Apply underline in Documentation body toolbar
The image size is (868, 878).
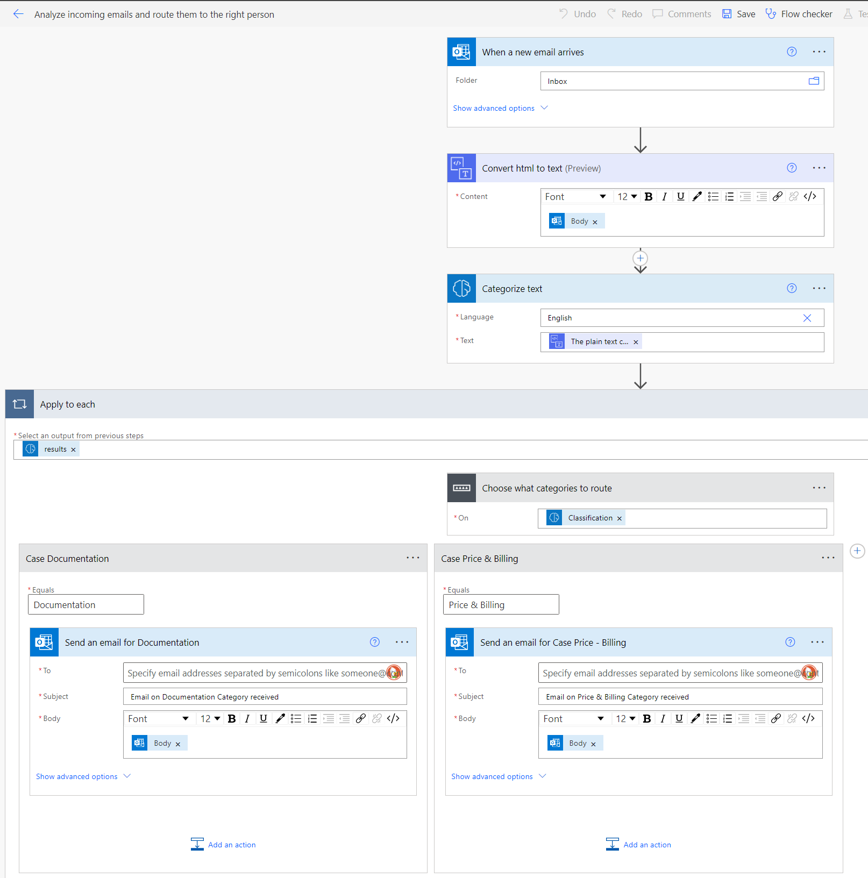[x=263, y=718]
